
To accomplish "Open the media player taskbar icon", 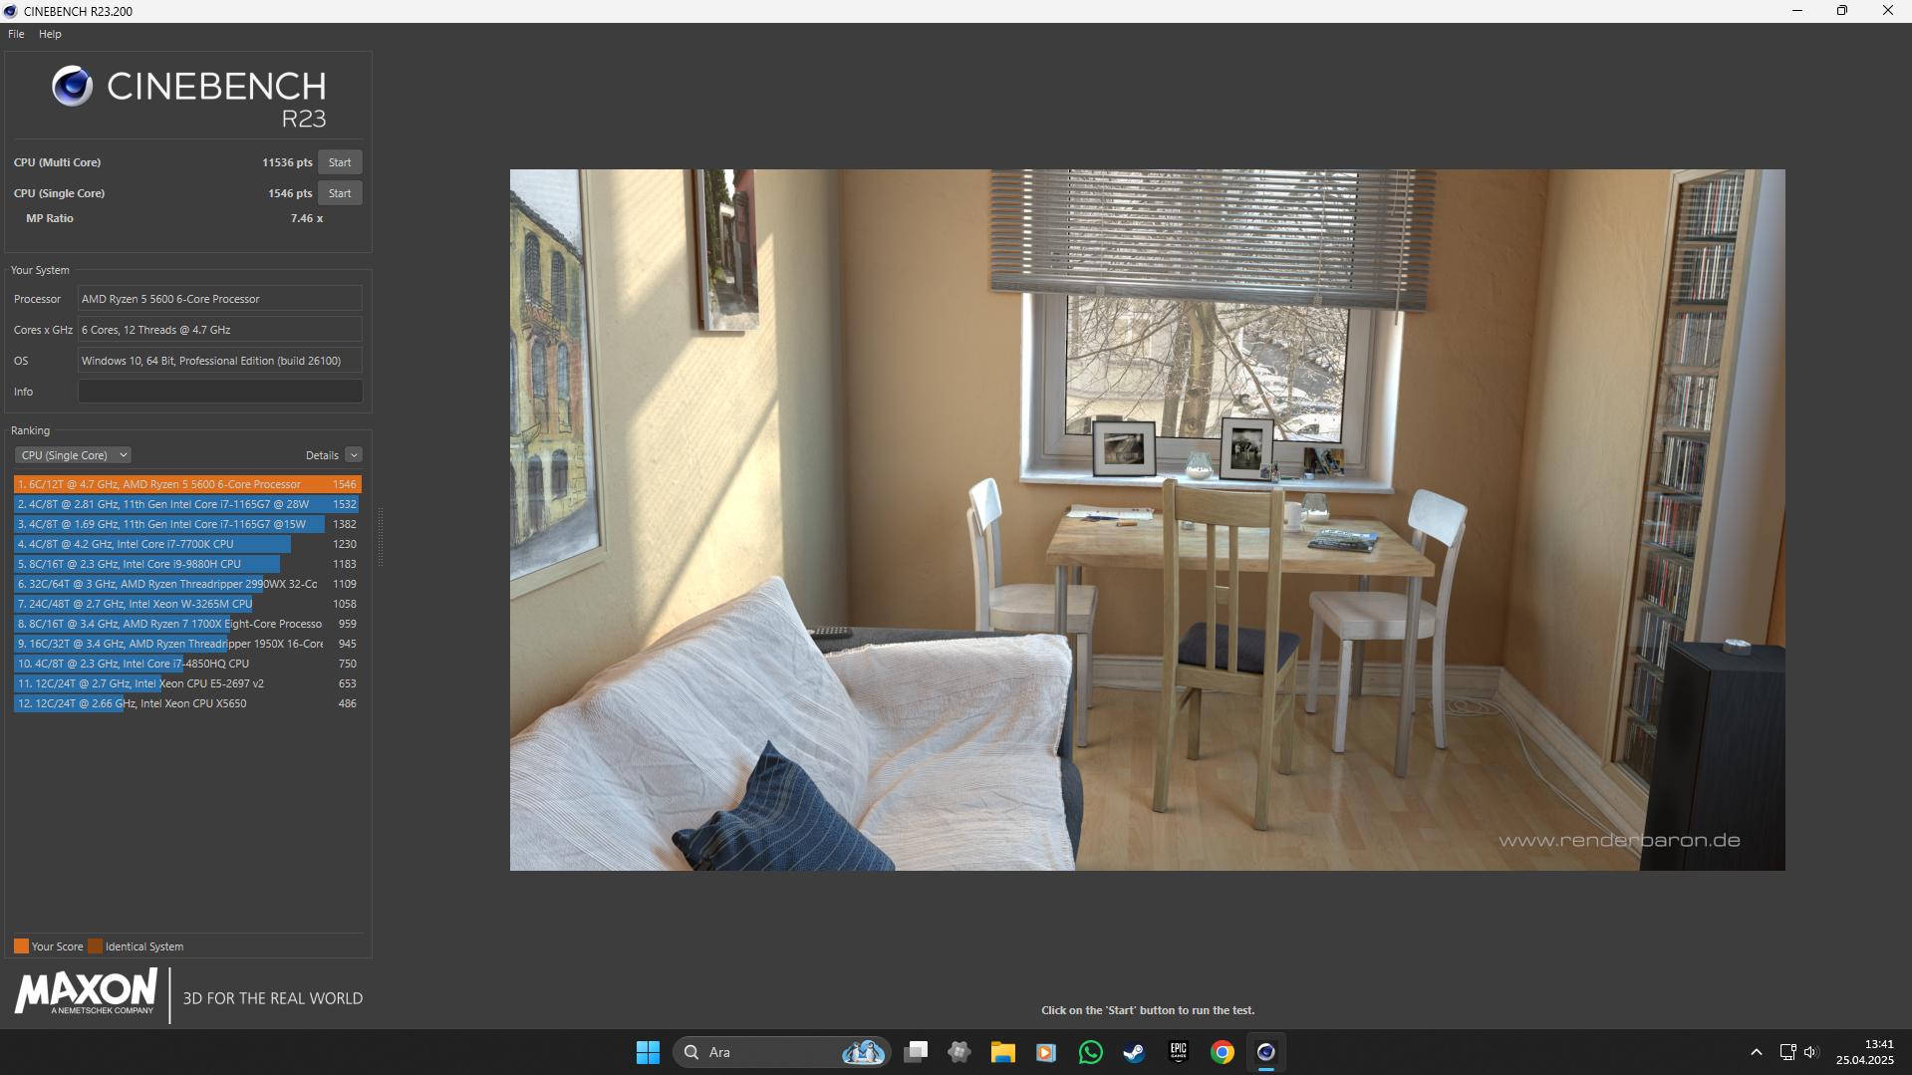I will tap(1046, 1052).
